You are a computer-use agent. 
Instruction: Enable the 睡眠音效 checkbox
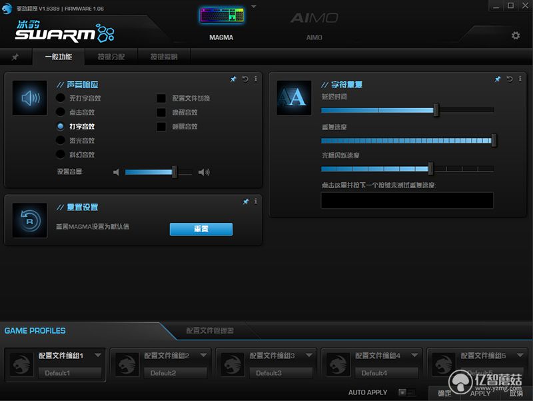(161, 127)
